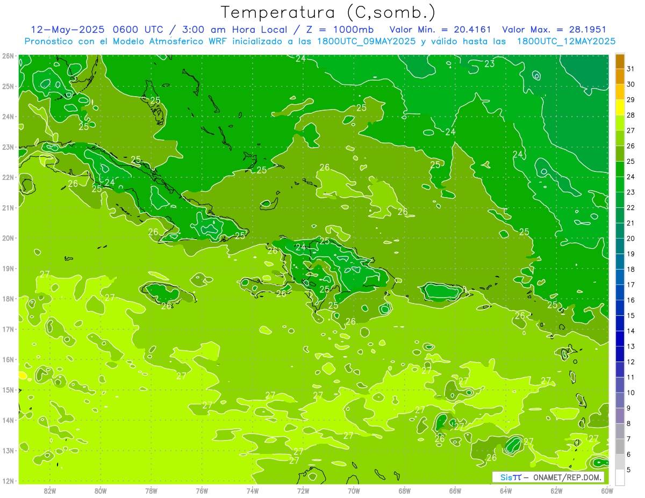Image resolution: width=645 pixels, height=498 pixels.
Task: Click the '78W' longitude axis label
Action: click(151, 490)
